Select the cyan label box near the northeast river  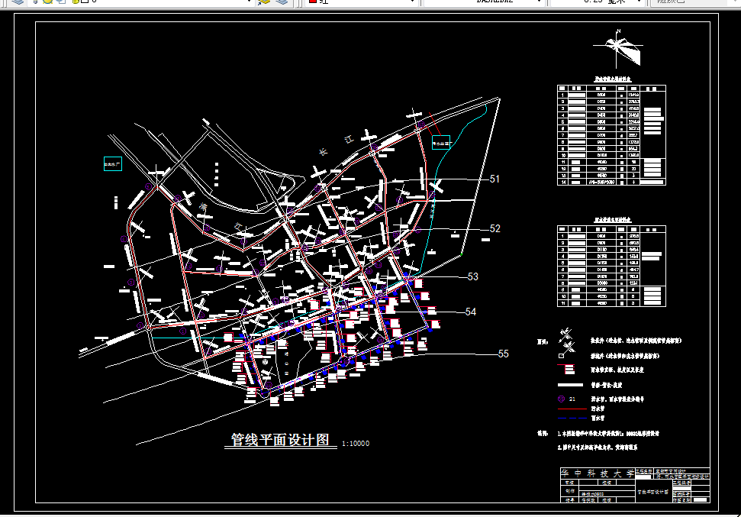[441, 142]
